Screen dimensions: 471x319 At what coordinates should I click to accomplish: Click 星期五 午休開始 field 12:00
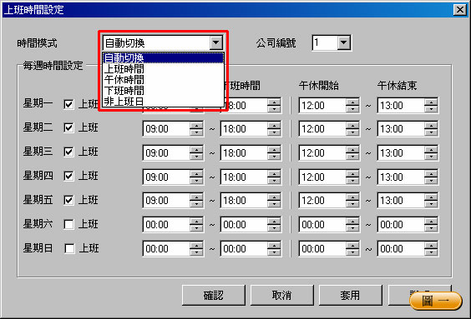click(322, 201)
